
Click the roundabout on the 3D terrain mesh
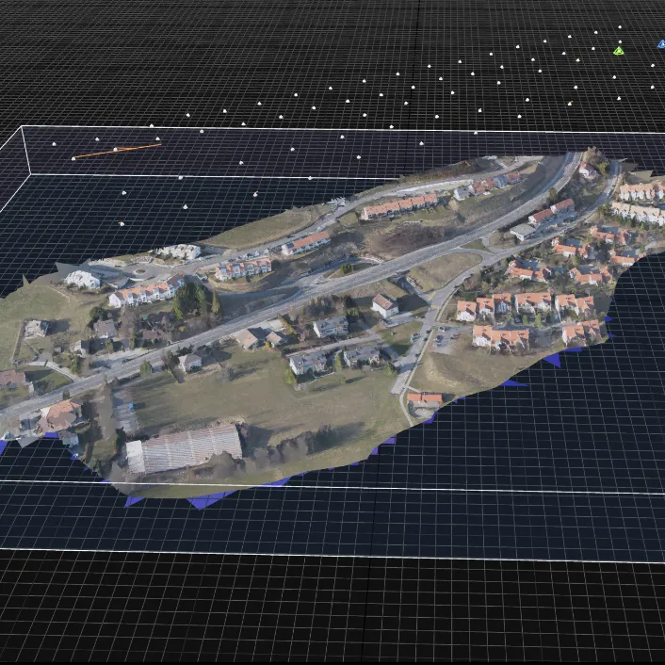point(140,271)
